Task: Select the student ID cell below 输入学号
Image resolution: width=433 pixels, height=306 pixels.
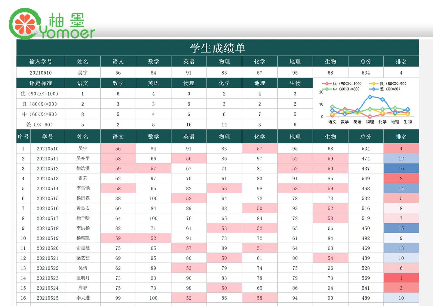Action: click(x=41, y=73)
